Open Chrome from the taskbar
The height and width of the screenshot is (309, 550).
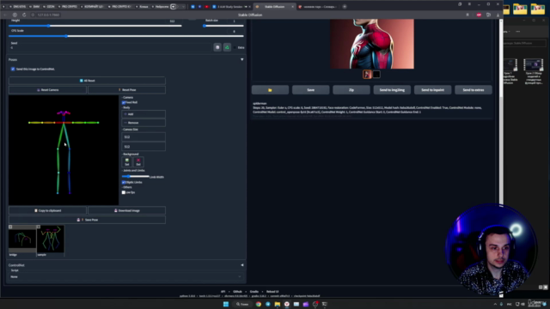pos(259,304)
